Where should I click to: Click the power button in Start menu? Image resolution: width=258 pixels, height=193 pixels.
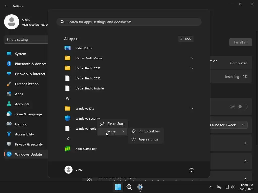191,170
